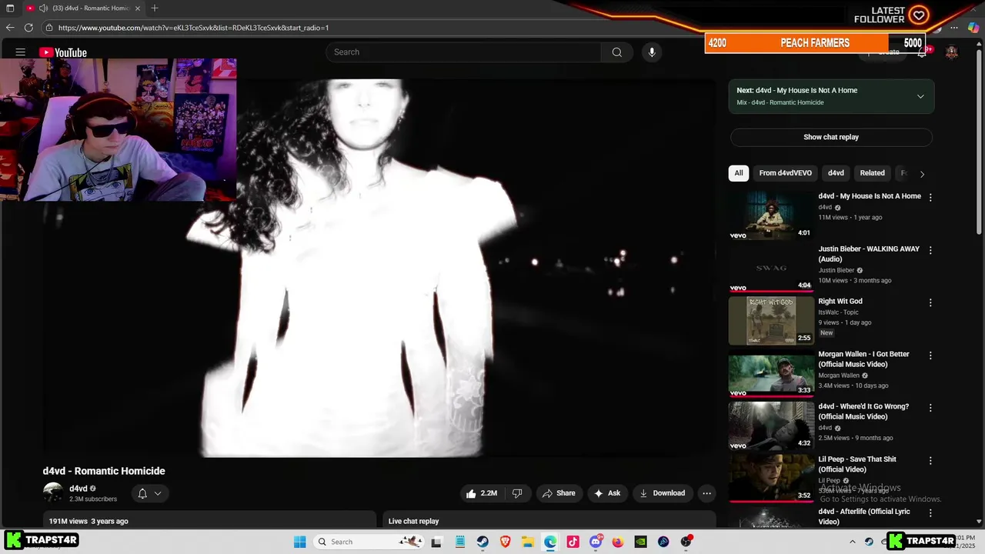Show hidden system tray icons
985x554 pixels.
(x=853, y=542)
